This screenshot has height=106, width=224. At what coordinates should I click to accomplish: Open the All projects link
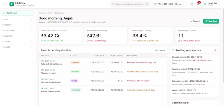(160, 50)
